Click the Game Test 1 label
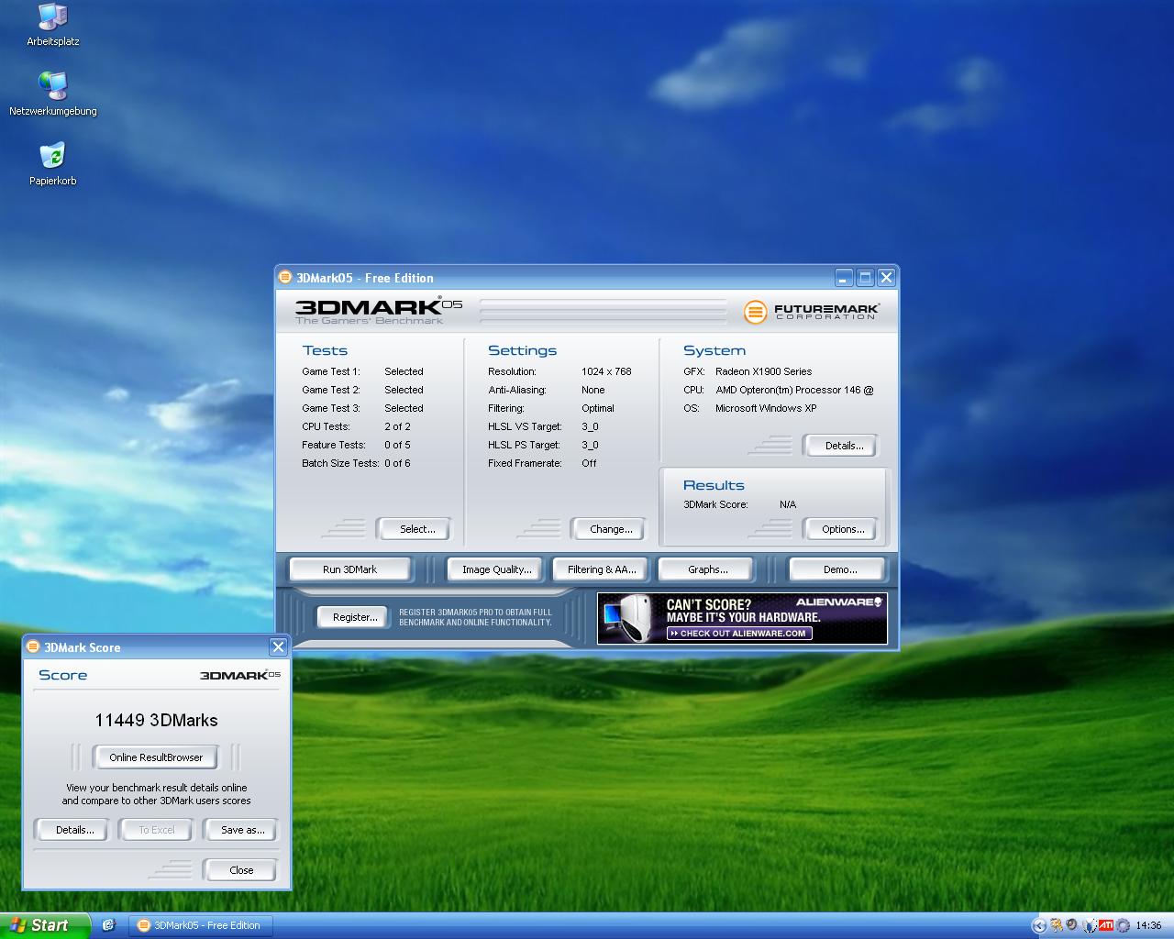Screen dimensions: 1174x939 331,371
